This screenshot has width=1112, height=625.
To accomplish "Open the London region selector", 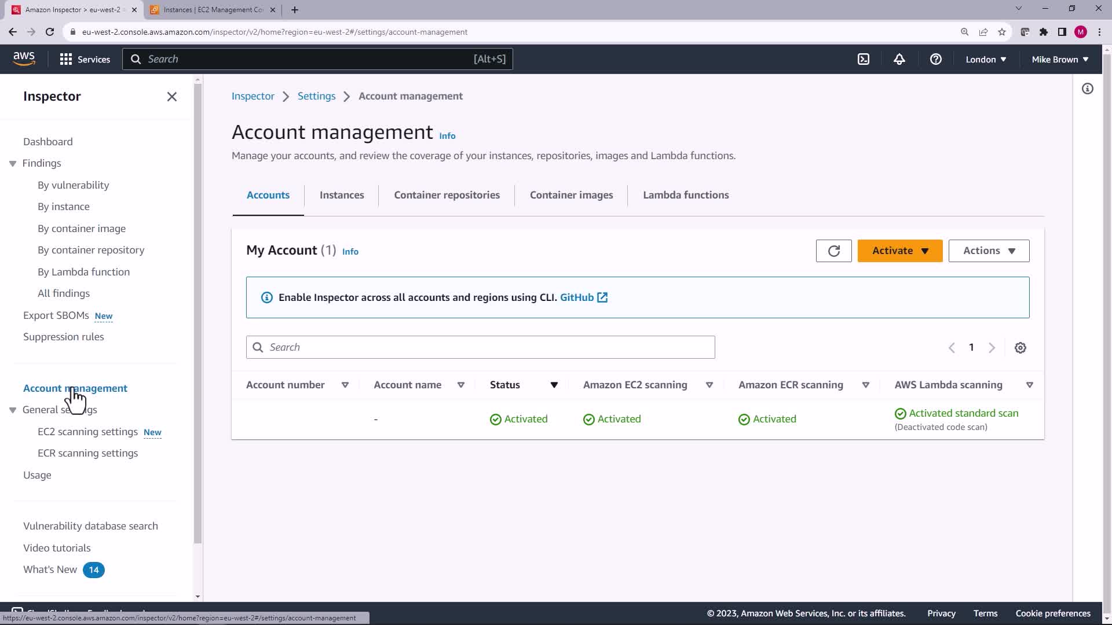I will point(985,59).
